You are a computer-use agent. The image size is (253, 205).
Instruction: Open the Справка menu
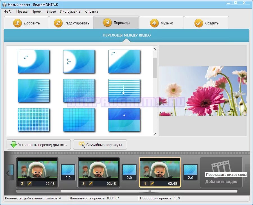pos(91,12)
